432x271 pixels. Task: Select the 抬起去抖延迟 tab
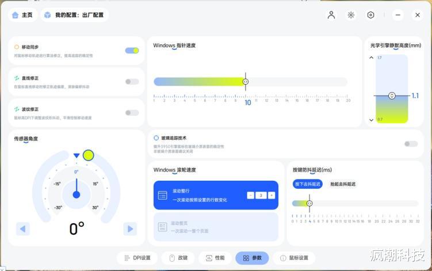tap(343, 184)
